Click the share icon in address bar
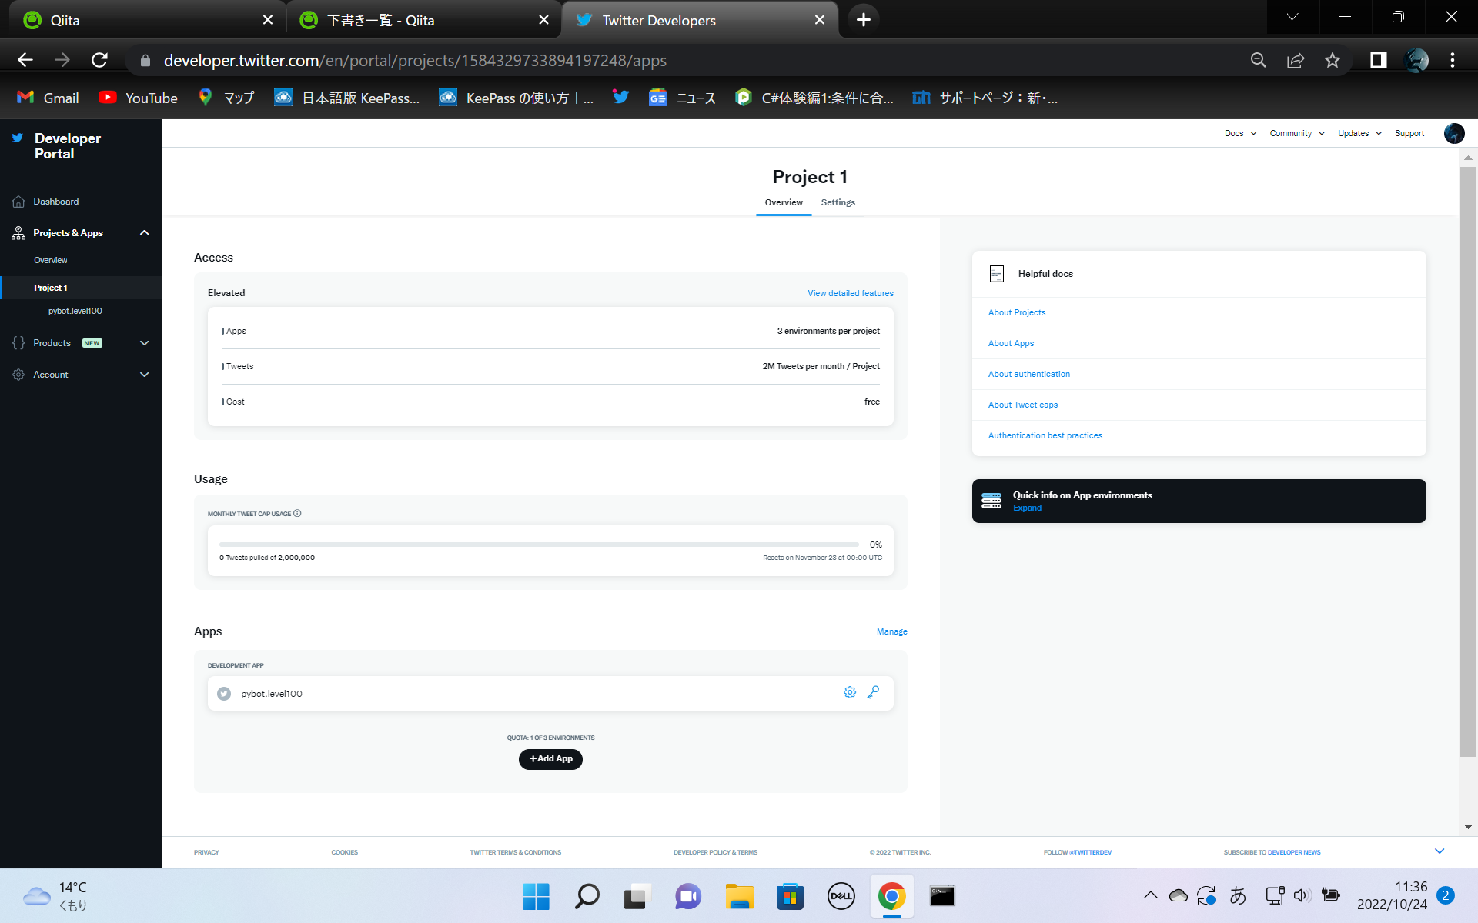The image size is (1478, 923). [1296, 60]
